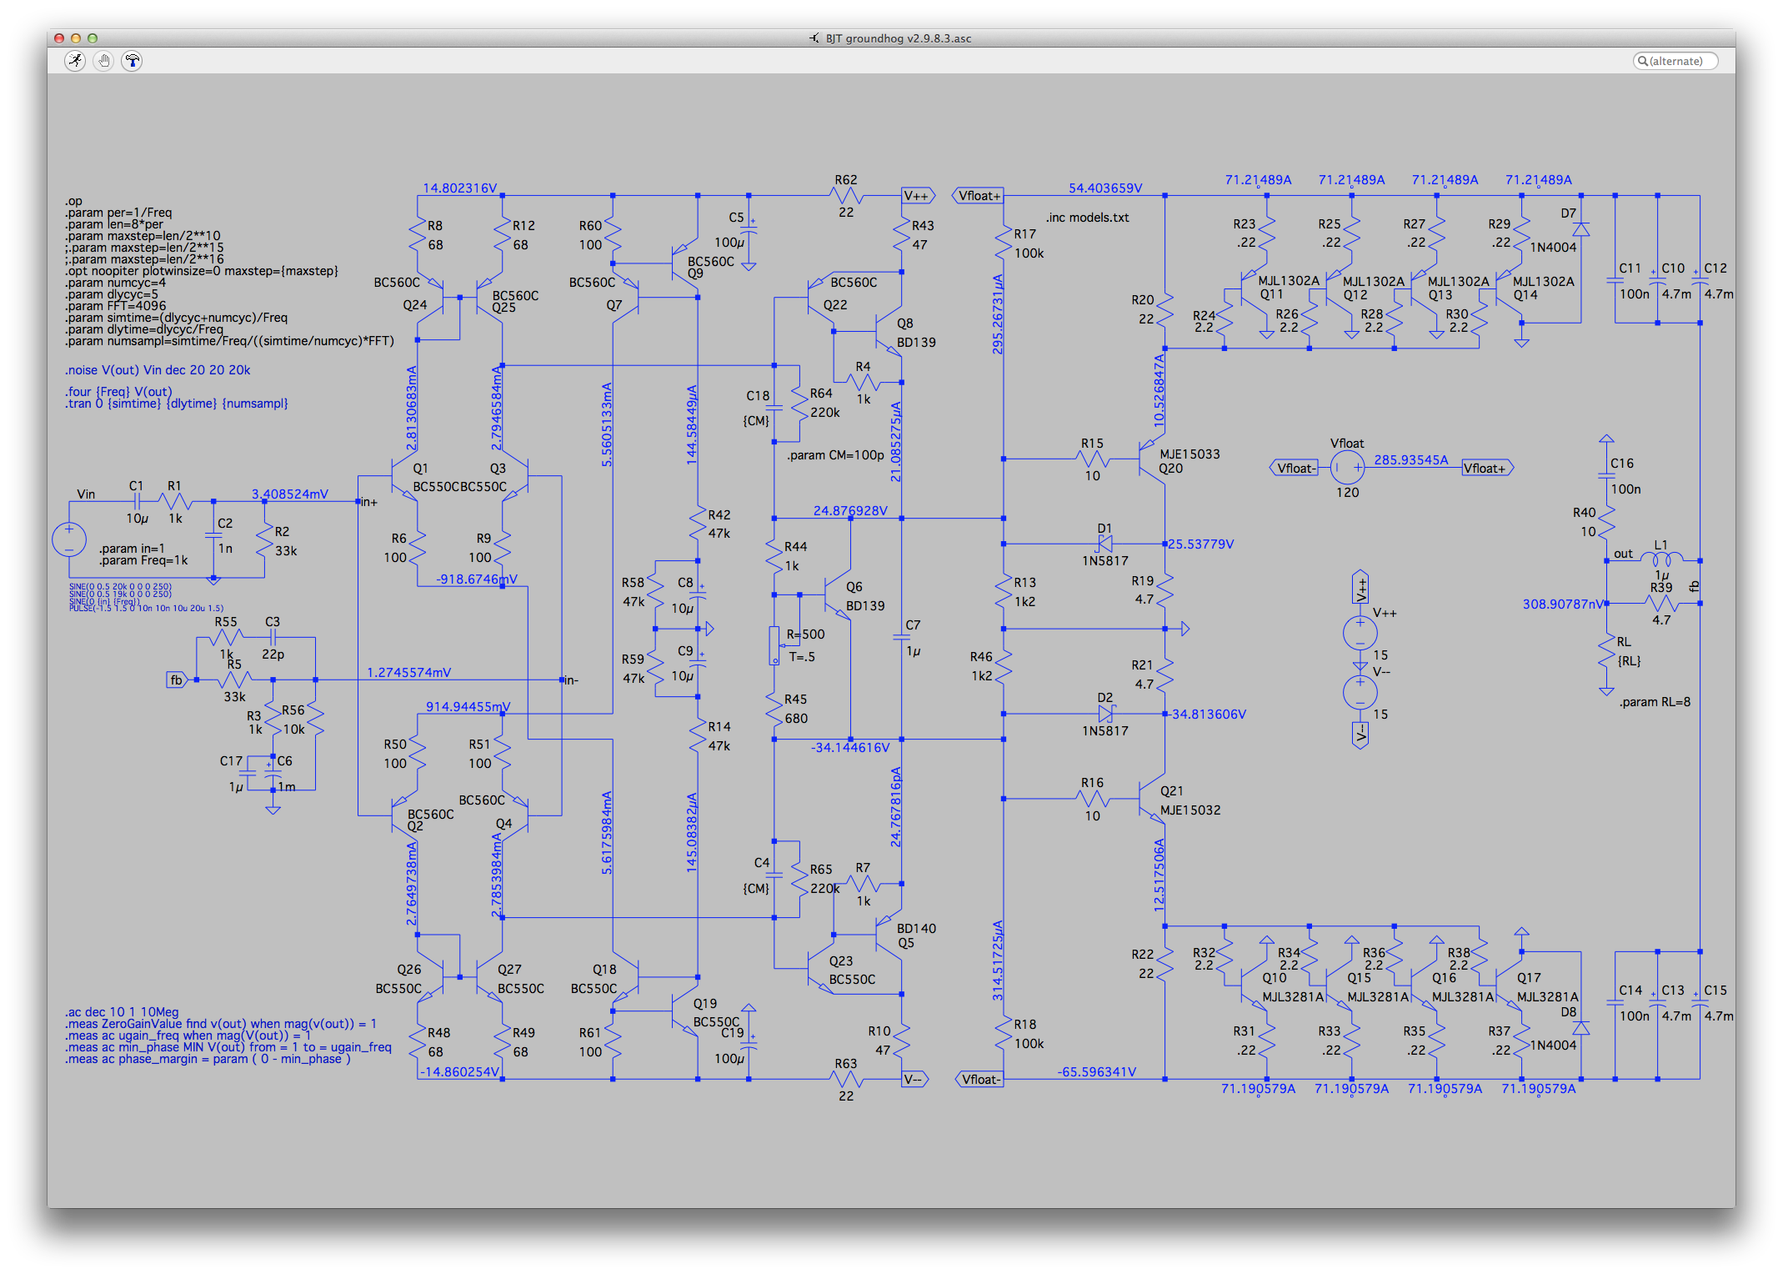Select the R=500 T=.5 potentiometer symbol
This screenshot has width=1783, height=1274.
tap(775, 645)
